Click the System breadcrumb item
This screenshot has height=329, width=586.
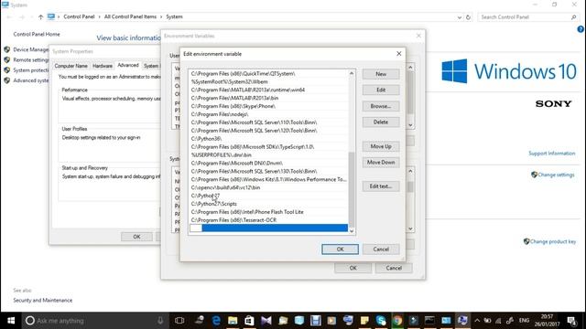[174, 16]
